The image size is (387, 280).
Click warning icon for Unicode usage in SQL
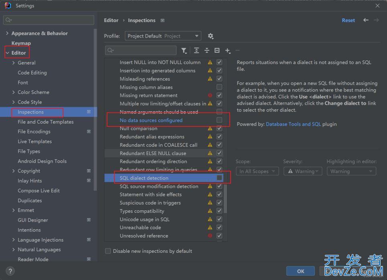(x=210, y=219)
